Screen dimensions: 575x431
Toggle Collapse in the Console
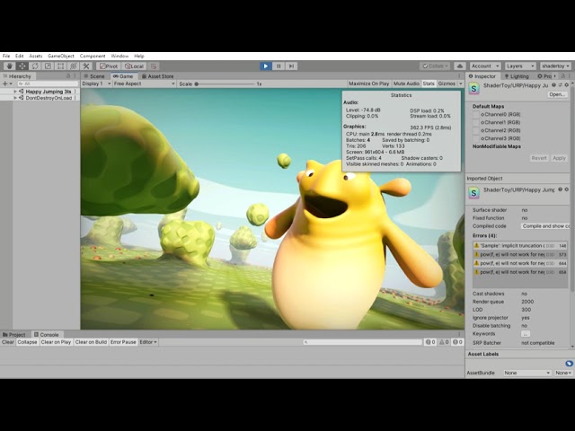coord(27,342)
